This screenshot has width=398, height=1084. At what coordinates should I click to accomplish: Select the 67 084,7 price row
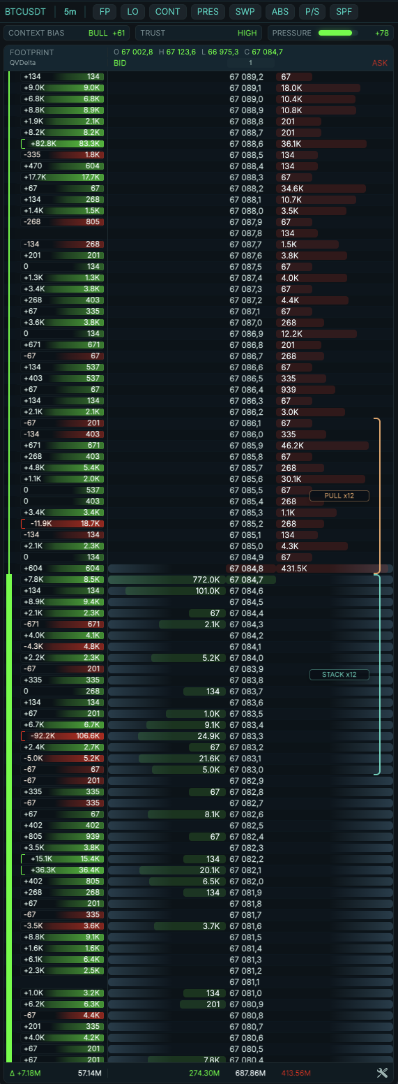point(199,580)
